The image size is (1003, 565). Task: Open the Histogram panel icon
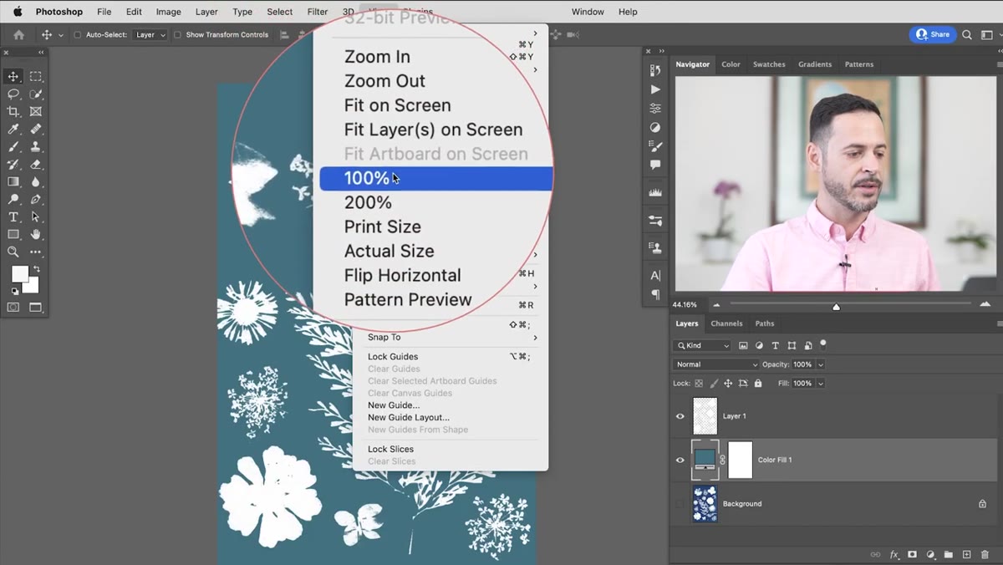(x=655, y=193)
